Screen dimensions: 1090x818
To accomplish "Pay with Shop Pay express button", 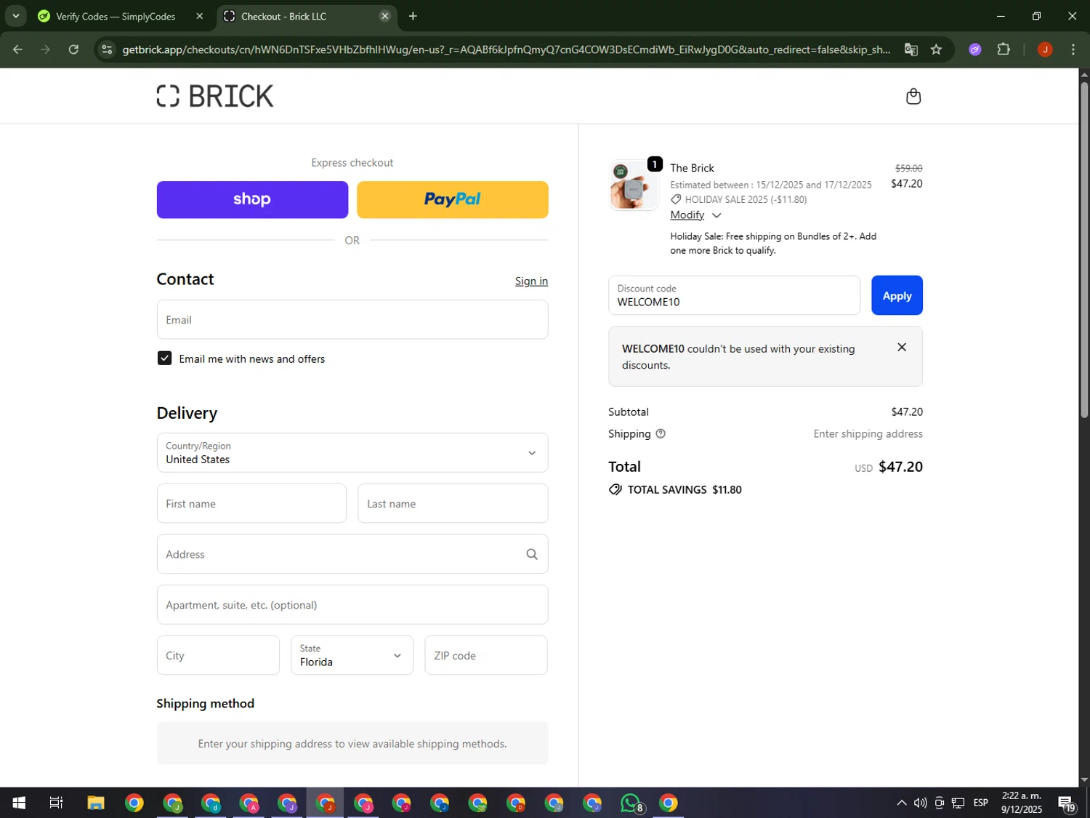I will point(252,199).
